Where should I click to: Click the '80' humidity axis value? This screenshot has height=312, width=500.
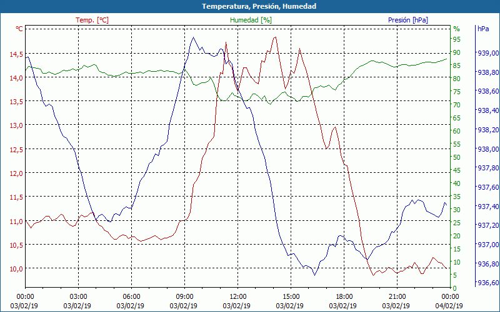457,79
